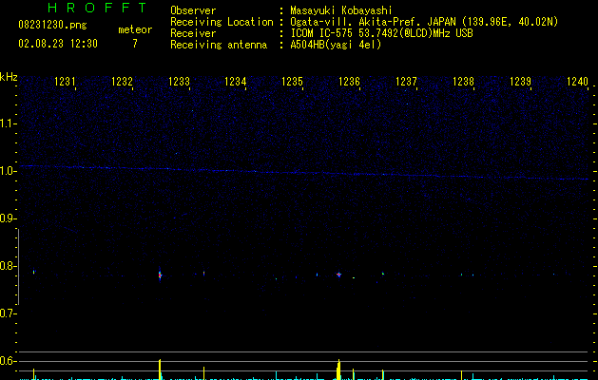
Task: Click the 1.0 kHz frequency label
Action: 8,171
